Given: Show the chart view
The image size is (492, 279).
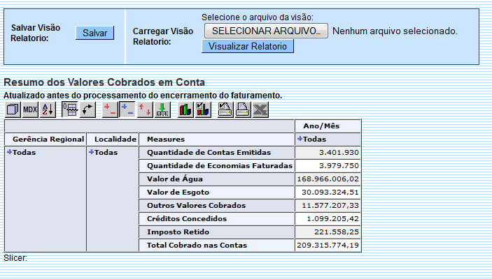Looking at the screenshot, I should click(185, 110).
